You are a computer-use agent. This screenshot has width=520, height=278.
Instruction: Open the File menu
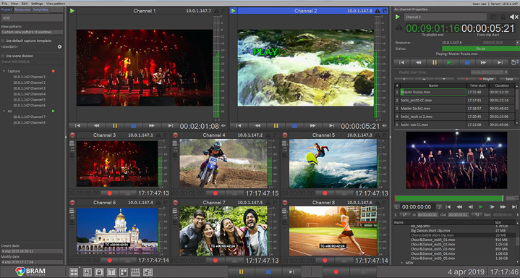coord(4,4)
